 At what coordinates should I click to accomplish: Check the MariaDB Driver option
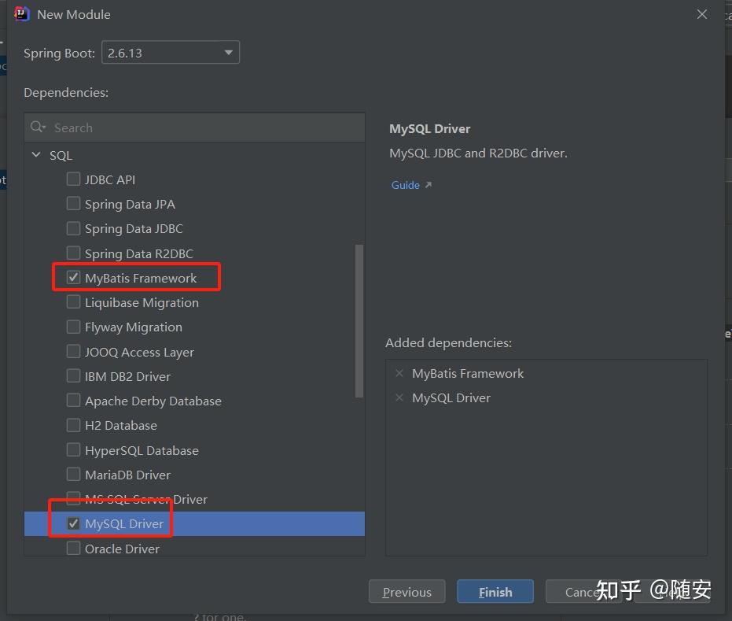click(x=73, y=475)
